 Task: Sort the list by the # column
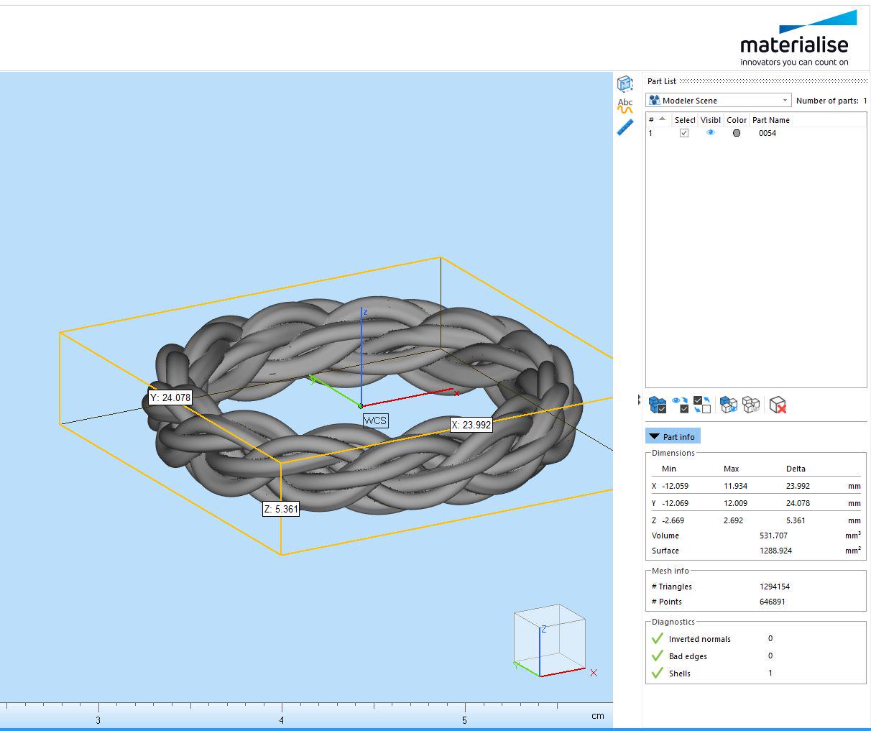pyautogui.click(x=657, y=120)
